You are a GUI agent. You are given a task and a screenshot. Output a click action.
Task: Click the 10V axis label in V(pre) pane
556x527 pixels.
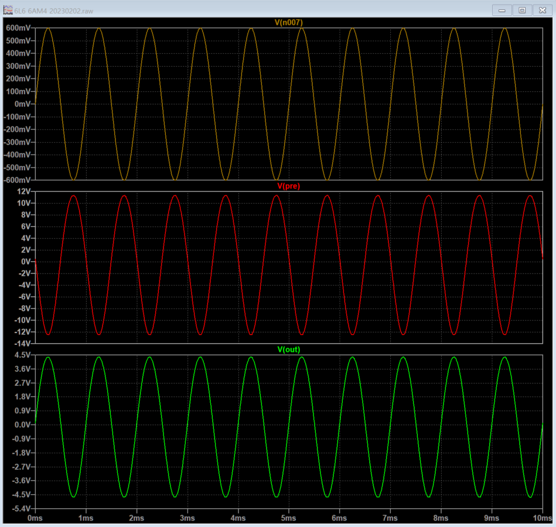24,203
